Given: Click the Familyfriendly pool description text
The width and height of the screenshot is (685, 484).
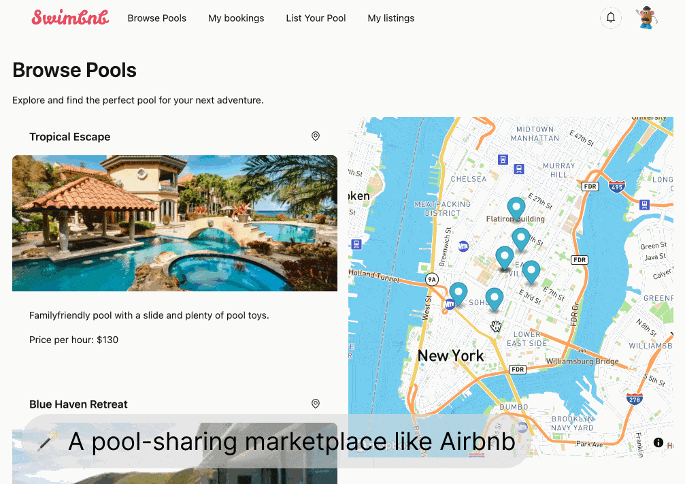Looking at the screenshot, I should pos(149,315).
